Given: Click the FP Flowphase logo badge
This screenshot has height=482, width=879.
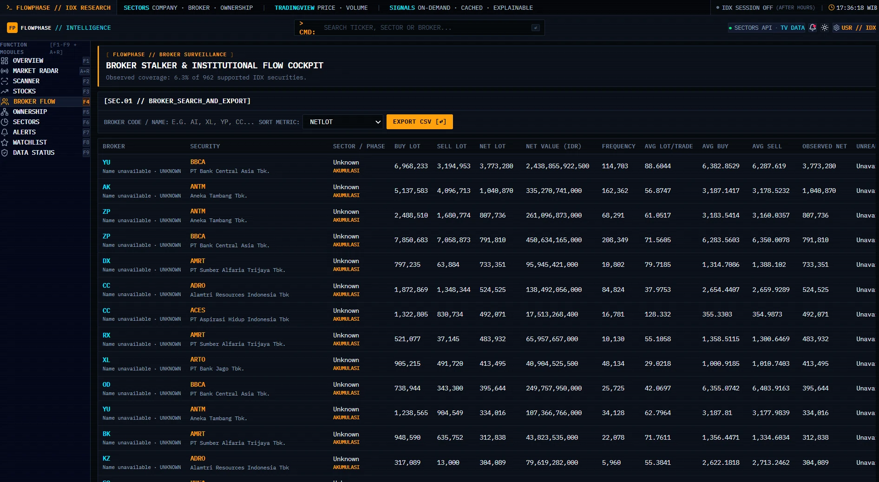Looking at the screenshot, I should click(12, 28).
